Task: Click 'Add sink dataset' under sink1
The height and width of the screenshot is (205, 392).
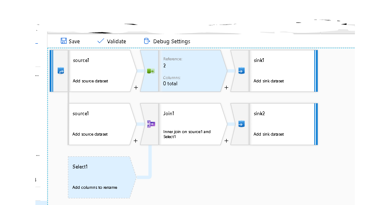Action: pyautogui.click(x=268, y=81)
